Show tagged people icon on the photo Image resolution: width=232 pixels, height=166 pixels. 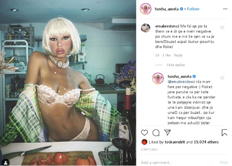pyautogui.click(x=6, y=162)
